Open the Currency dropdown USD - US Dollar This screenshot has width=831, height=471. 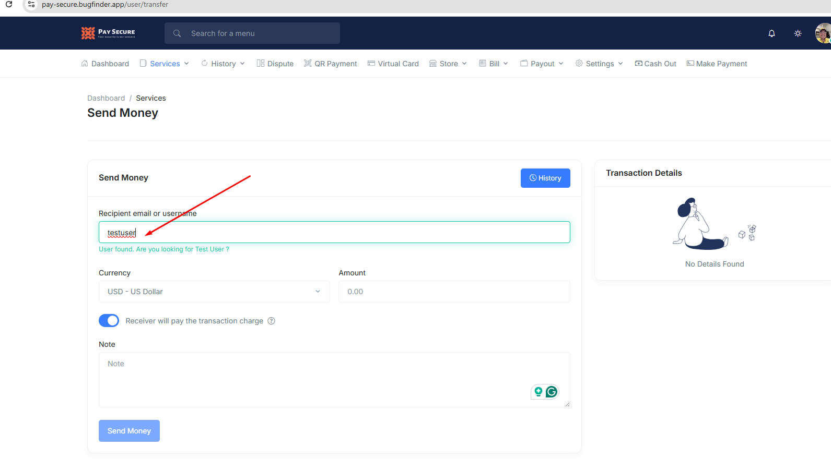[x=214, y=292]
